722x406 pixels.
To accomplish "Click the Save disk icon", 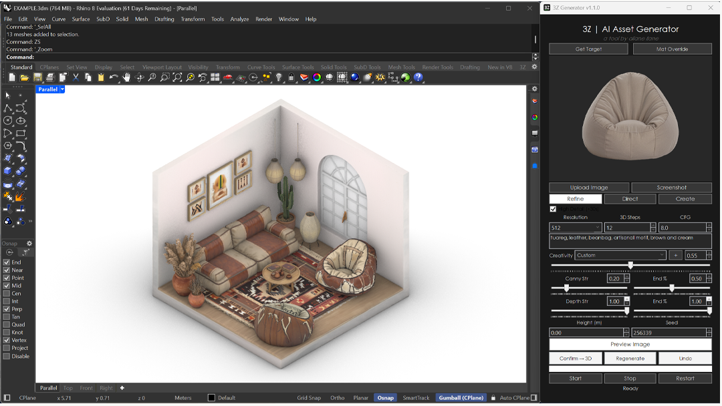I will [37, 77].
